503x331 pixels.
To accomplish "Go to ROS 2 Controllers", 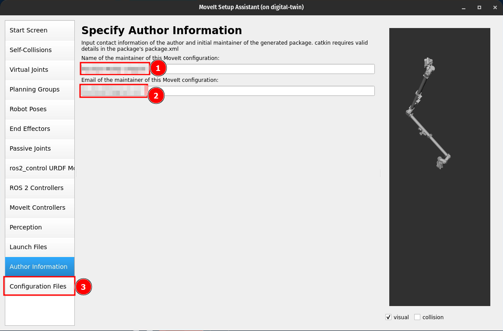I will coord(39,188).
